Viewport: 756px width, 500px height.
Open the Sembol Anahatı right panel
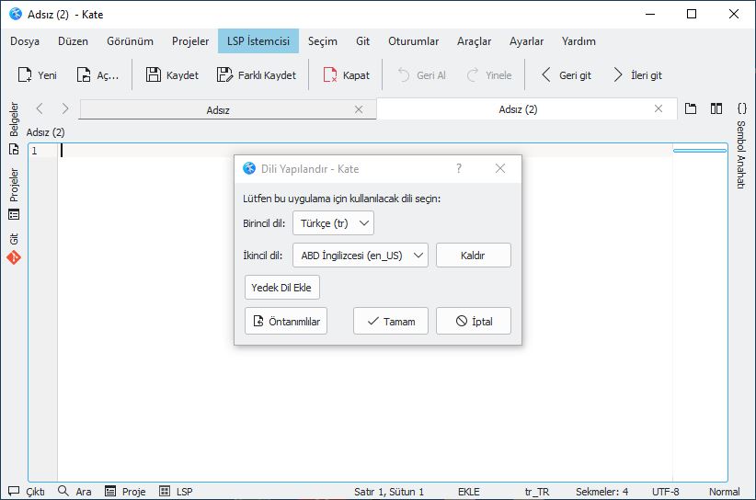(741, 146)
